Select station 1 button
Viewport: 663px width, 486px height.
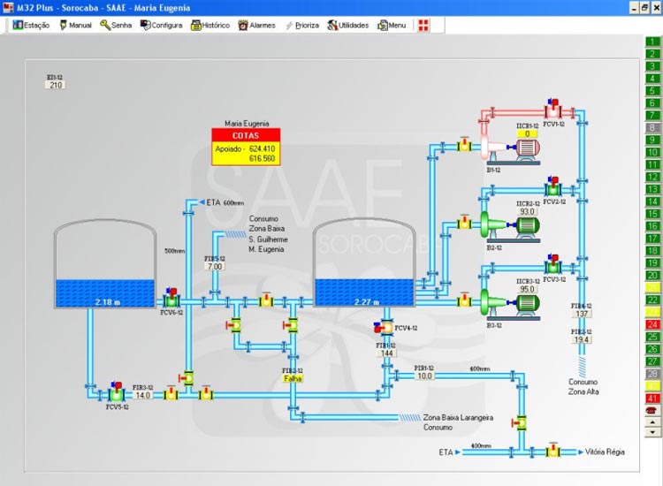(652, 42)
